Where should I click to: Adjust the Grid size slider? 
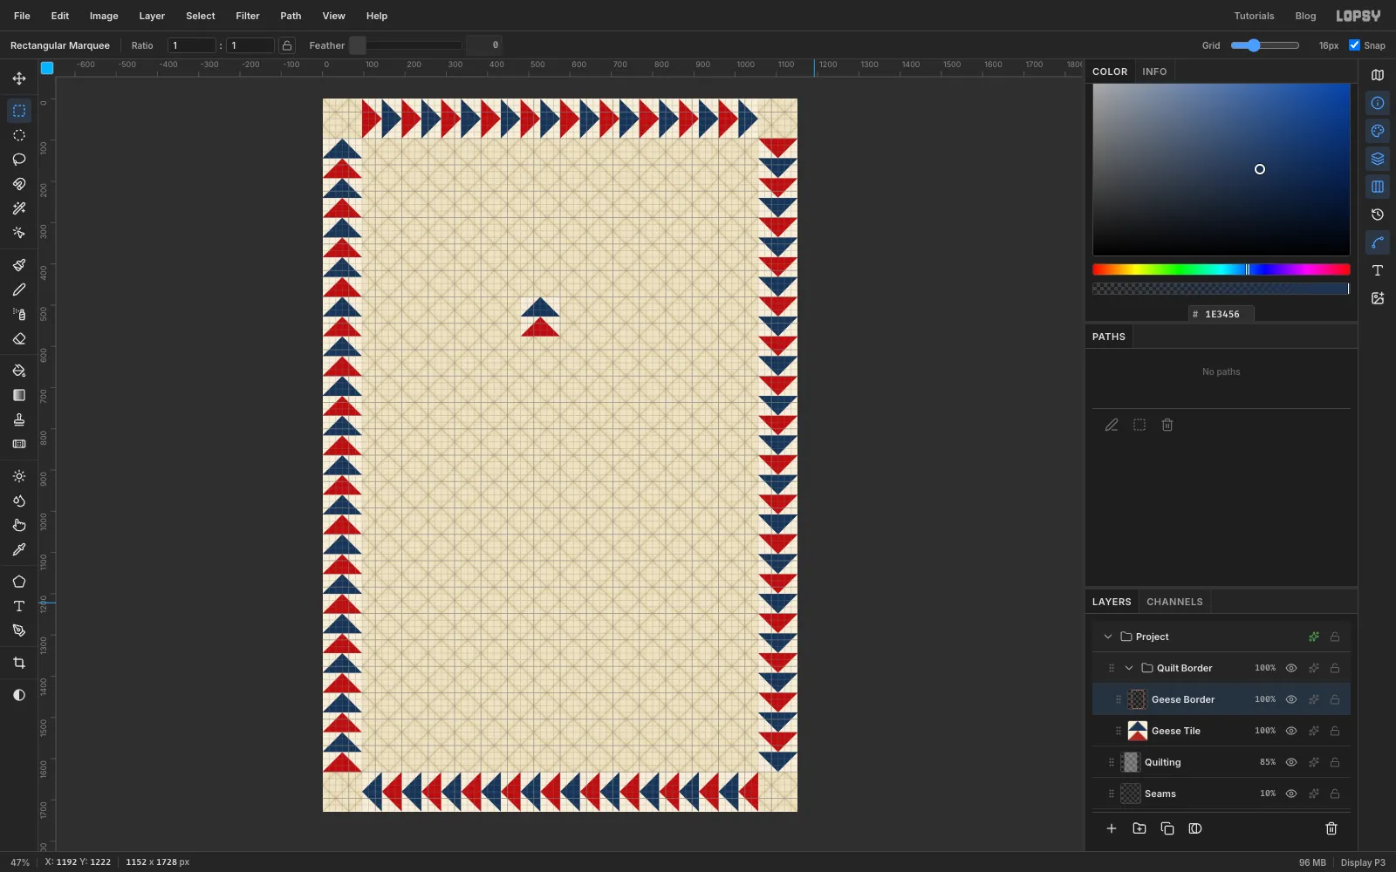tap(1265, 45)
